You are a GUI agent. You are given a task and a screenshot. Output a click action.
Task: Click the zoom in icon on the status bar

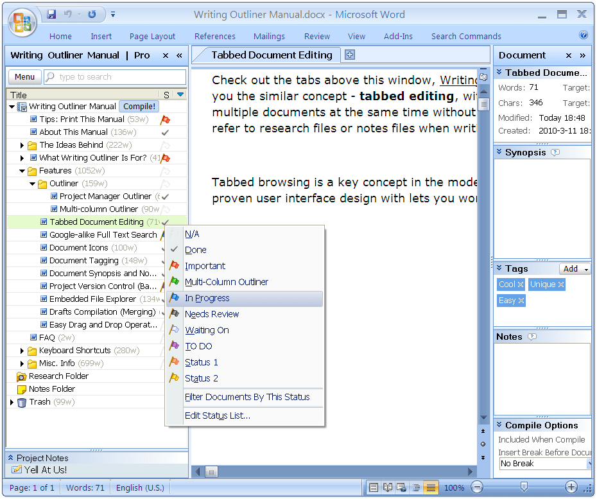pos(571,487)
